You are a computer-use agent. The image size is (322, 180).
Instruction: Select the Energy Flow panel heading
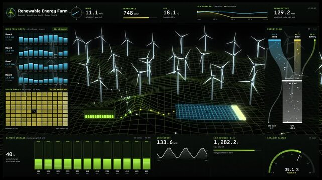275,29
